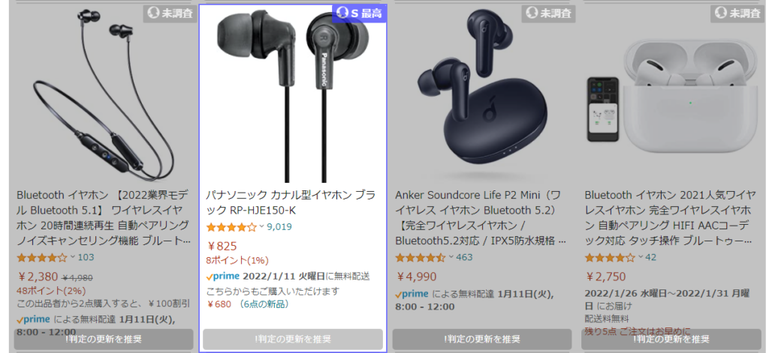The image size is (769, 353).
Task: Expand the rating chevron next to 463
Action: click(x=451, y=257)
